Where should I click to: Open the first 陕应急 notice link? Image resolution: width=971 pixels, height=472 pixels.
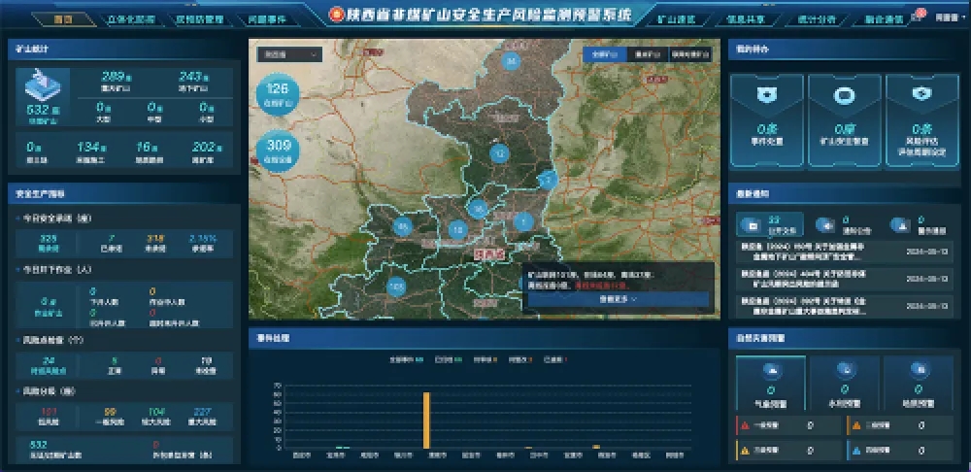point(800,252)
